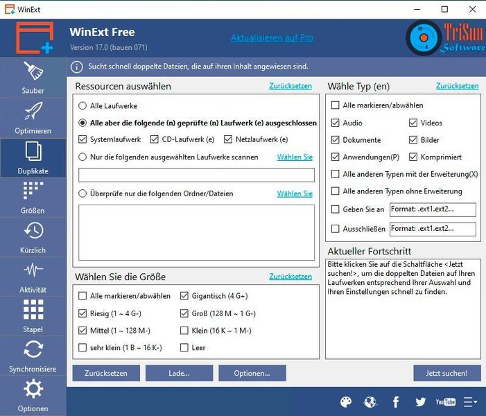Toggle the Mittel (1 ~ 128 M-) checkbox

83,331
